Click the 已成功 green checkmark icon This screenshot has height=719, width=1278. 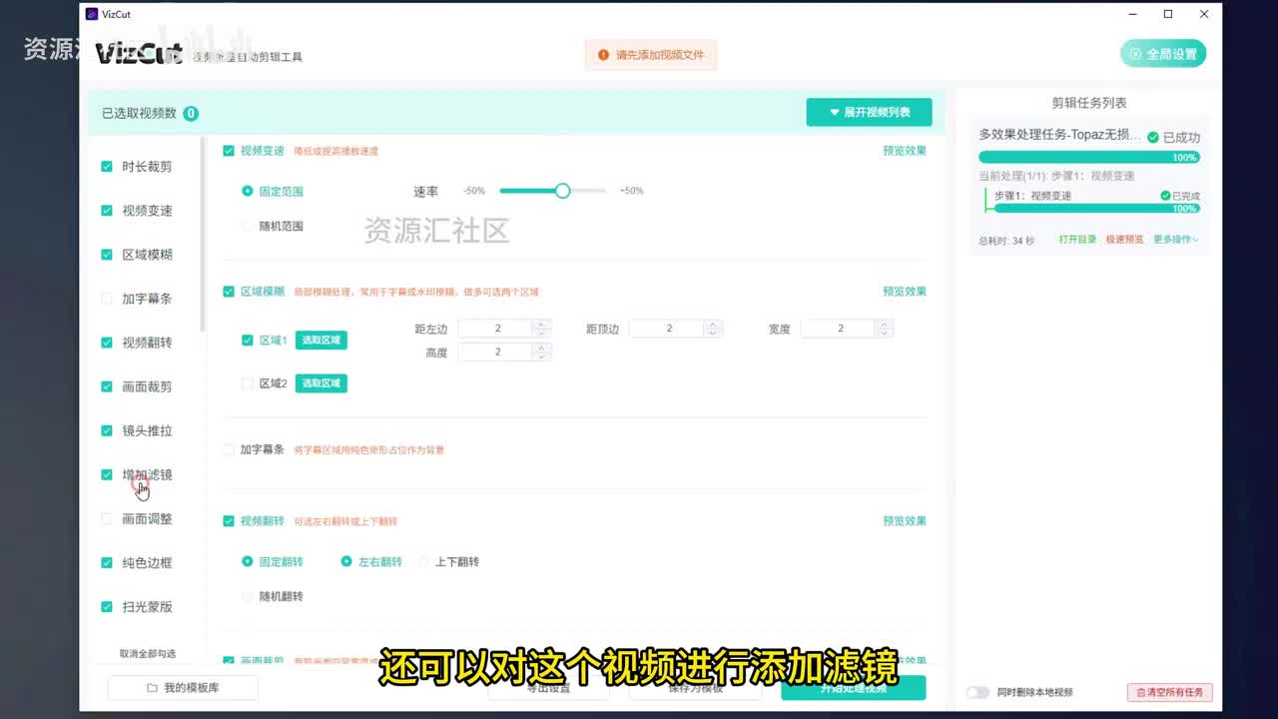pyautogui.click(x=1153, y=137)
